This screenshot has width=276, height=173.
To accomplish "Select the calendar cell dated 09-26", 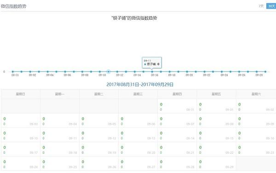I will pos(99,163).
